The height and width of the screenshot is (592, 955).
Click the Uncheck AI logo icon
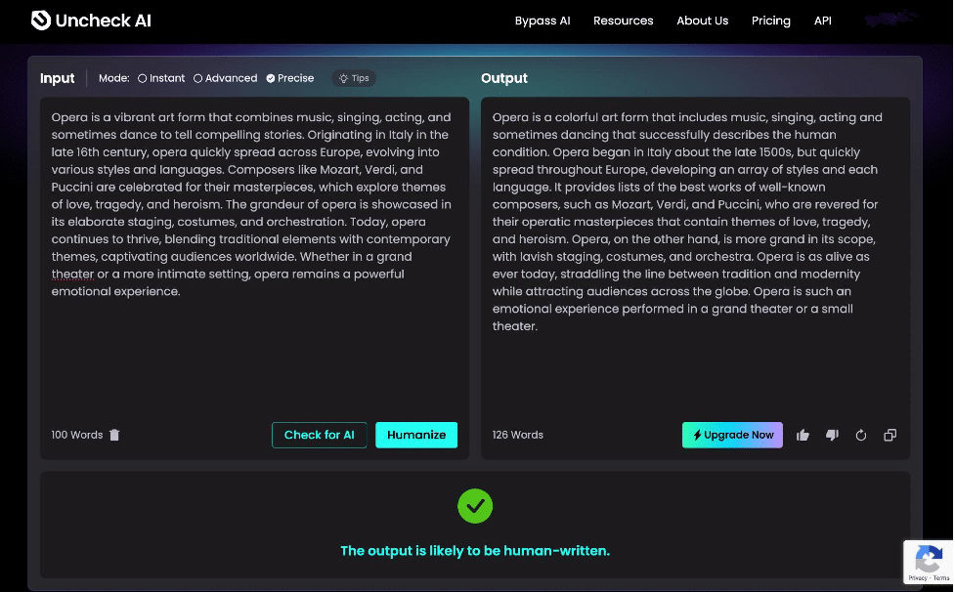coord(39,21)
